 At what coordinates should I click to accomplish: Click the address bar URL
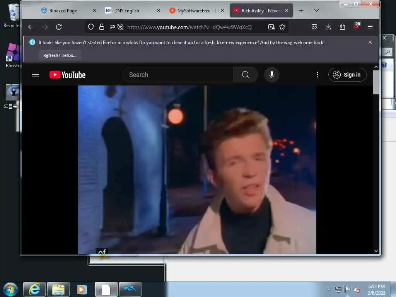pos(189,27)
